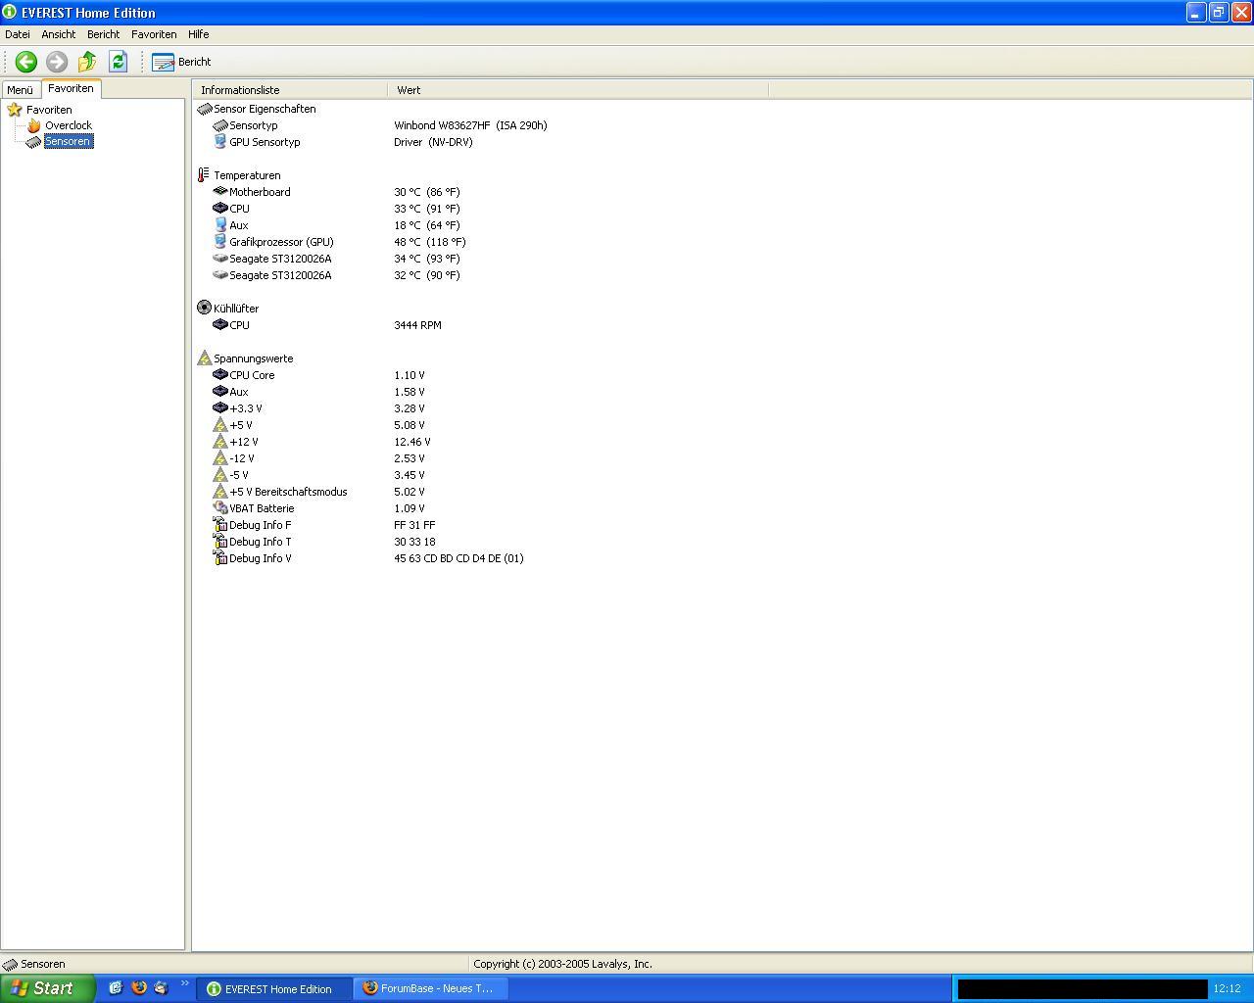Click the Grafikprozessor (GPU) row icon
The width and height of the screenshot is (1254, 1003).
220,242
